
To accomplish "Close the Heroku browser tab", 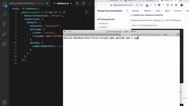I will [x=176, y=1].
